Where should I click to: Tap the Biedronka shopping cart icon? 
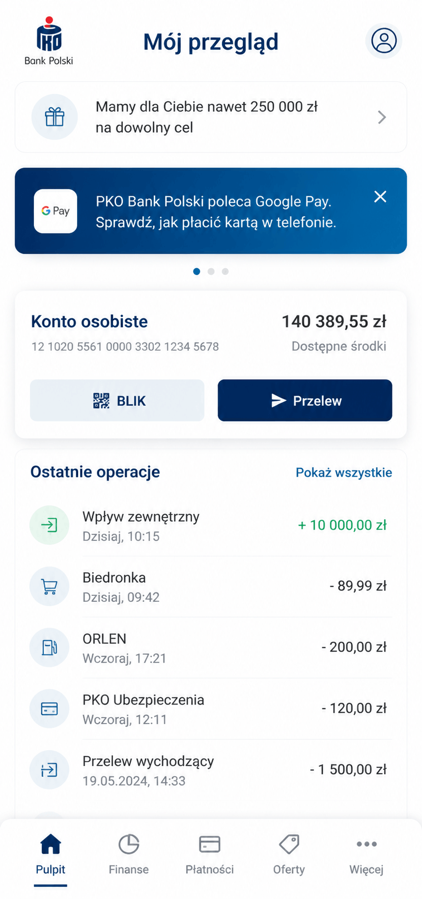click(49, 586)
